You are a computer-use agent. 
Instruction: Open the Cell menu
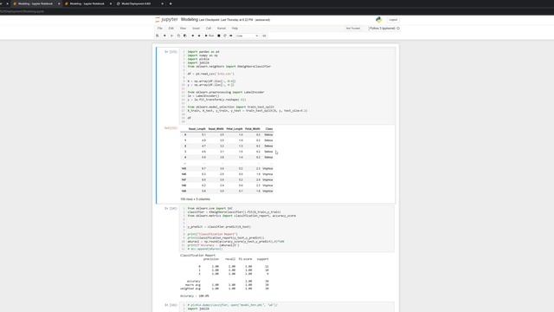209,29
